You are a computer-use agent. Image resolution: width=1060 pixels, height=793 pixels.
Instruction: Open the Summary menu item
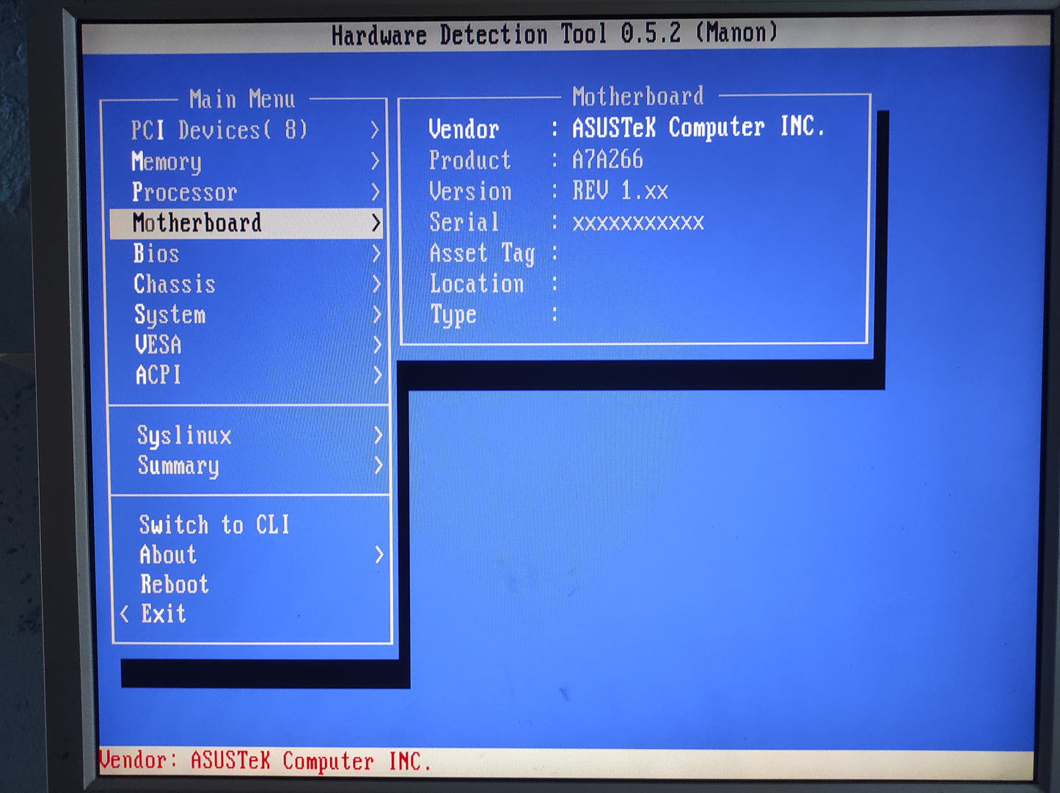point(178,466)
